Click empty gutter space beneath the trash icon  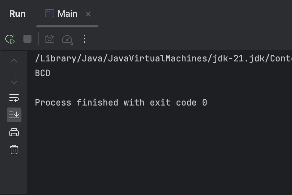pos(14,175)
